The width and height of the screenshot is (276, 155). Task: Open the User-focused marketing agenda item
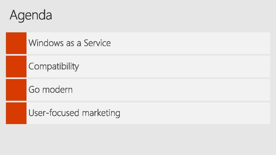[x=74, y=113]
